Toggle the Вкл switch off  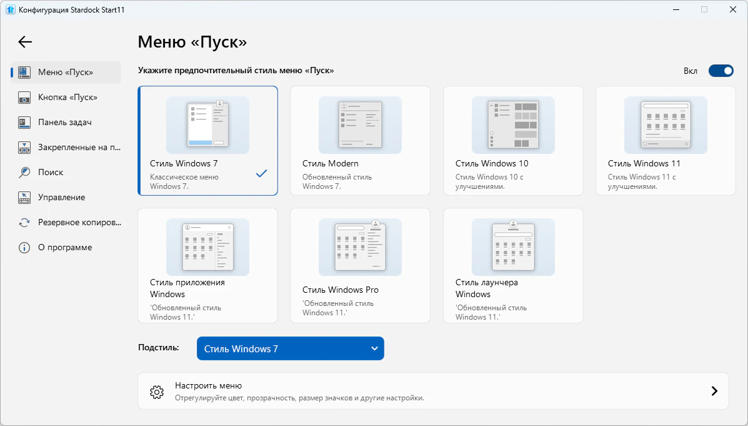coord(721,71)
